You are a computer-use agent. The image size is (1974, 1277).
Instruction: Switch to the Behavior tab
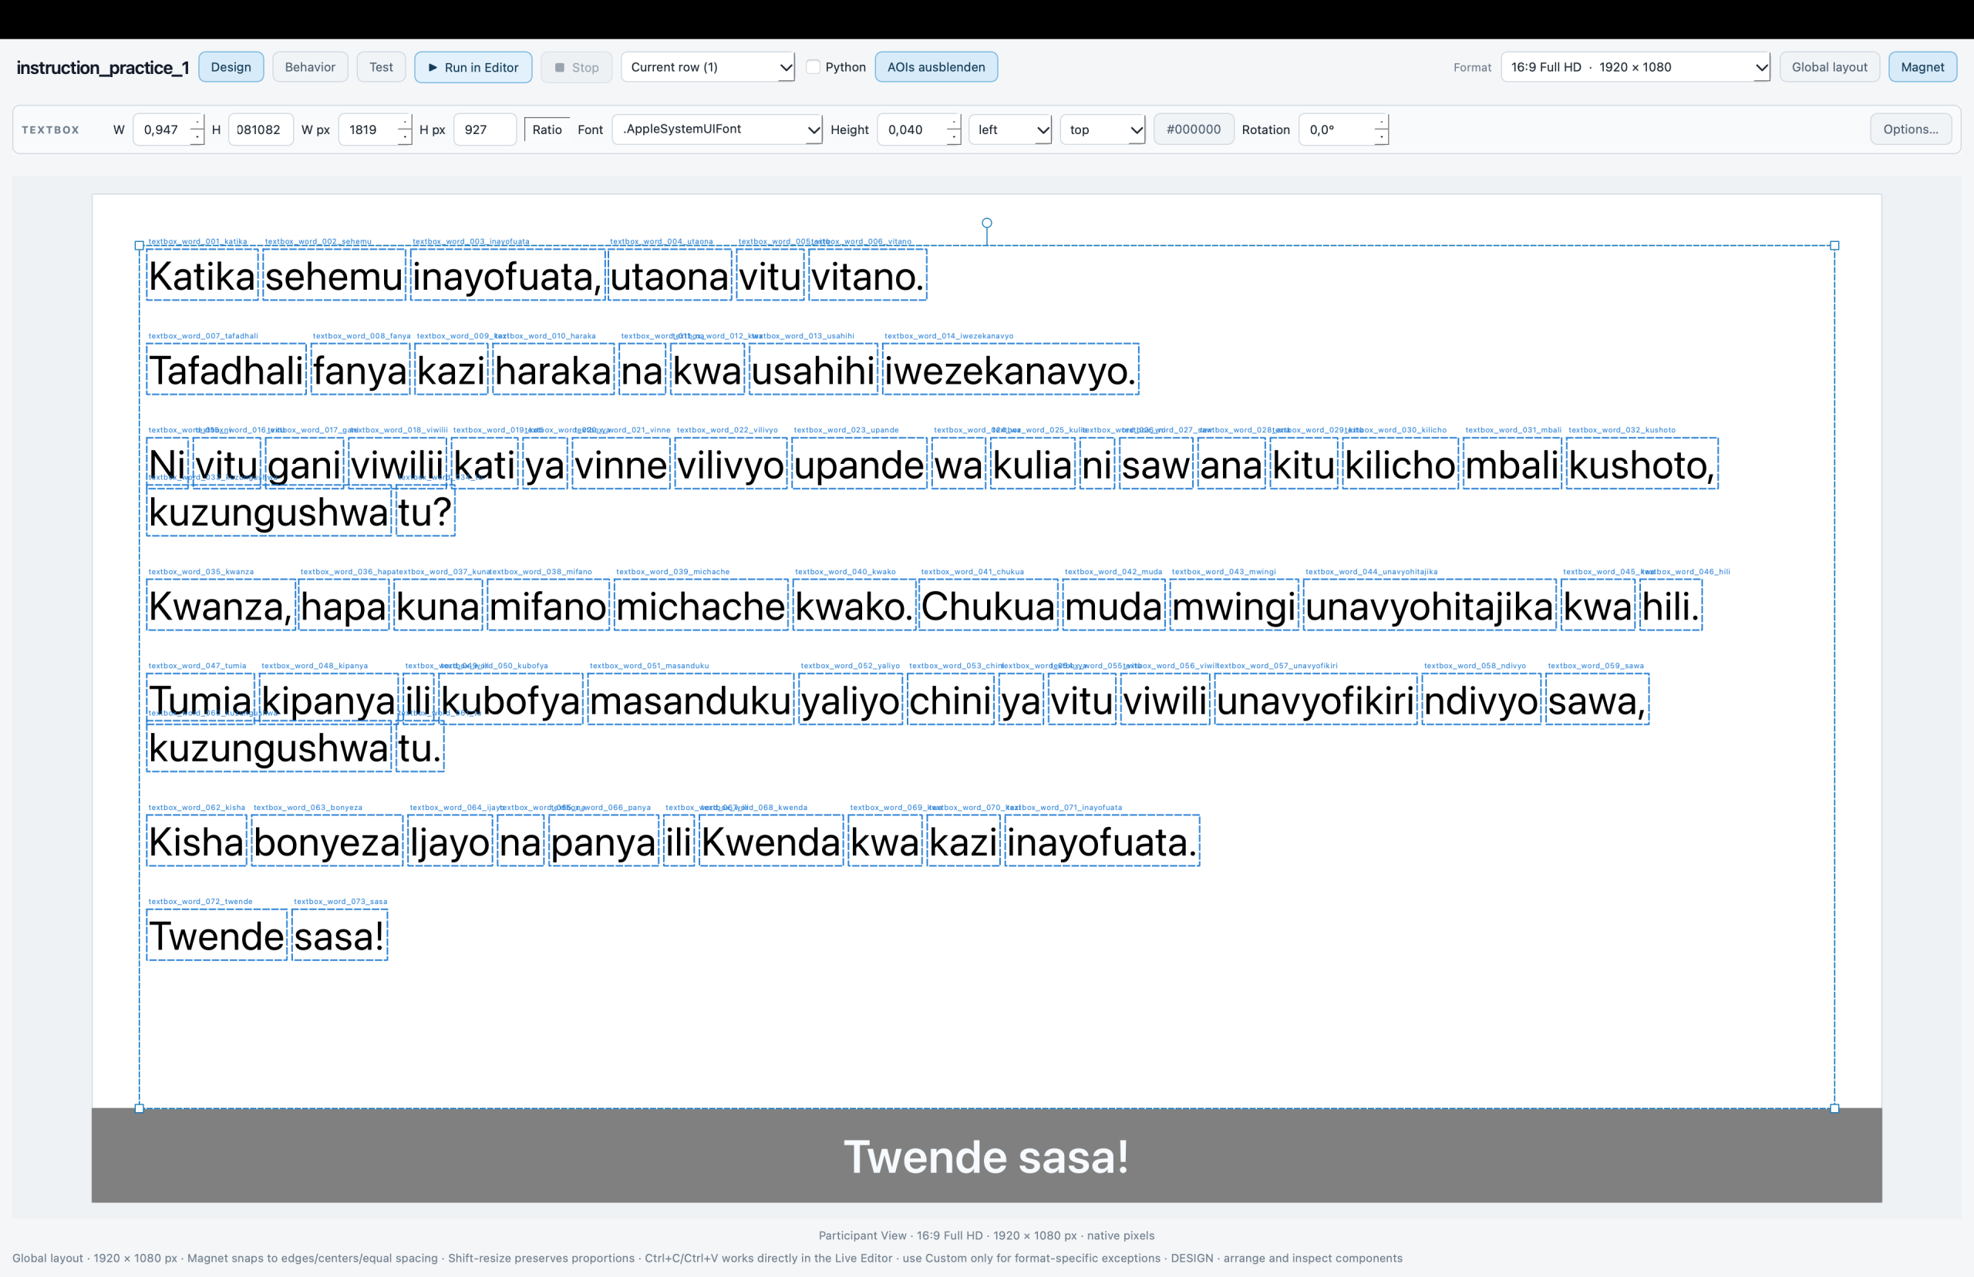pyautogui.click(x=309, y=67)
